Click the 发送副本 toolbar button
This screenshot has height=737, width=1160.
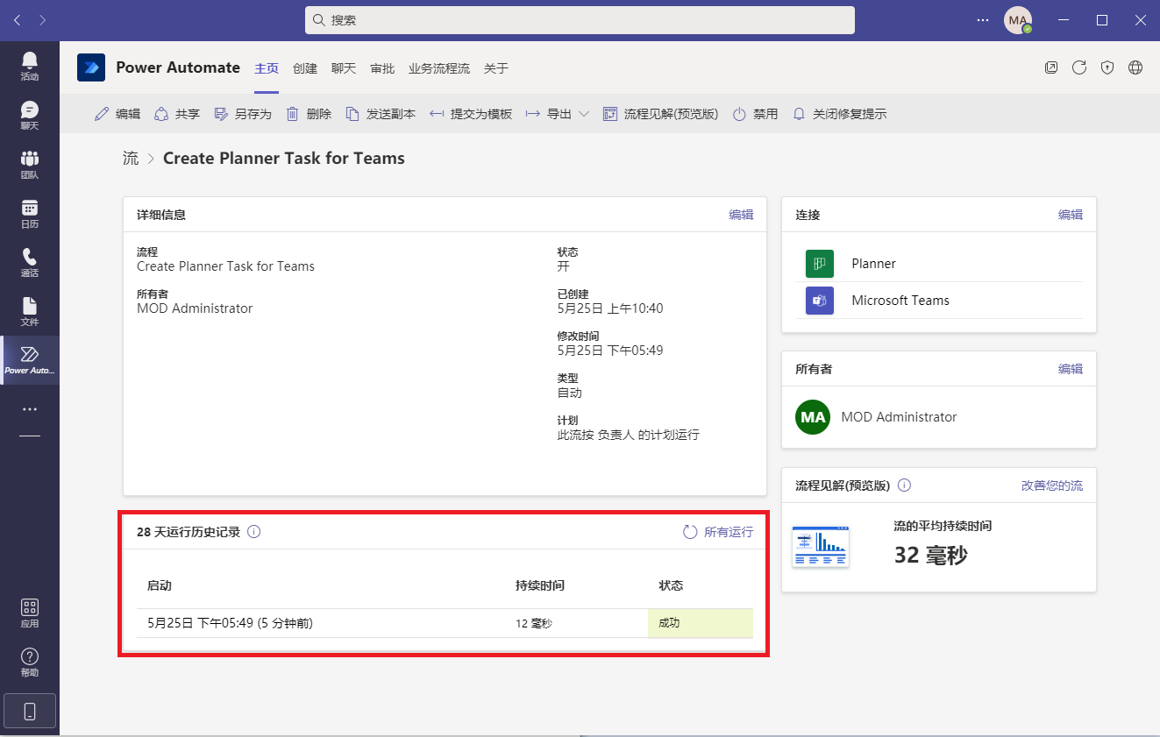pyautogui.click(x=381, y=114)
